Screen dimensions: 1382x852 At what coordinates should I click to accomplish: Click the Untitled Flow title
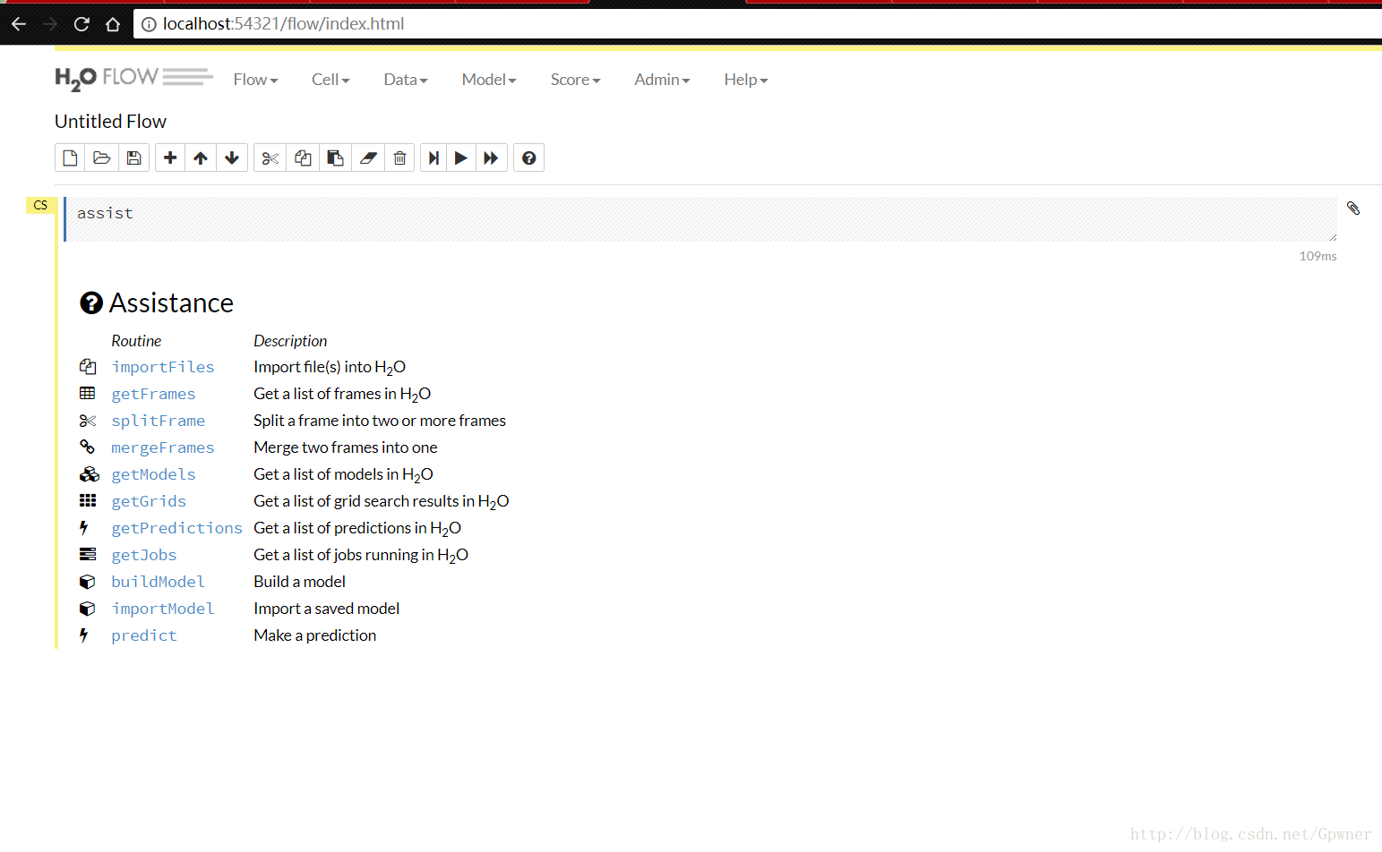pos(110,122)
